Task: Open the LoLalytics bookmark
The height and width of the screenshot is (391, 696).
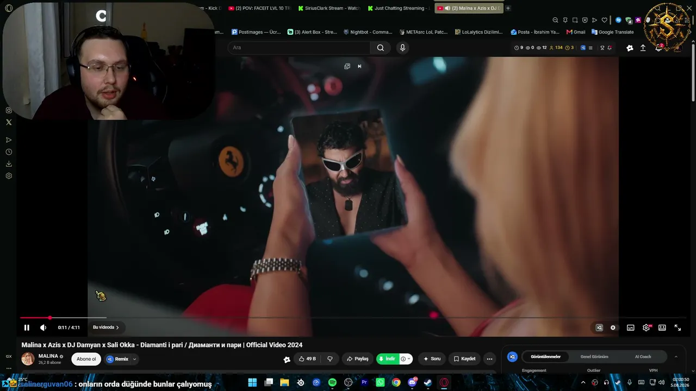Action: coord(479,32)
